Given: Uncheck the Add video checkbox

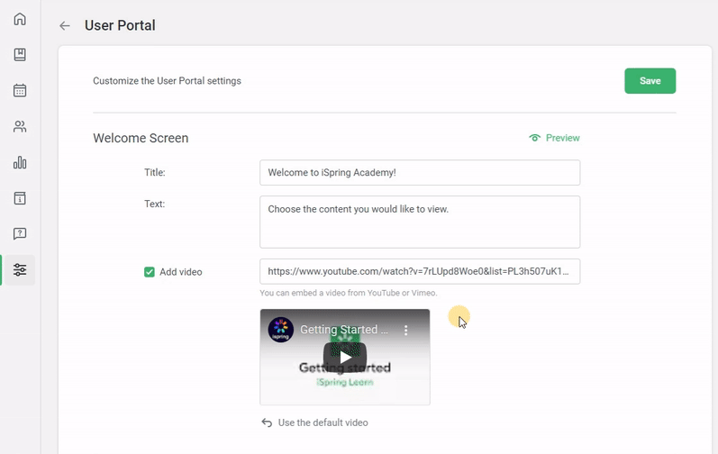Looking at the screenshot, I should (x=150, y=272).
